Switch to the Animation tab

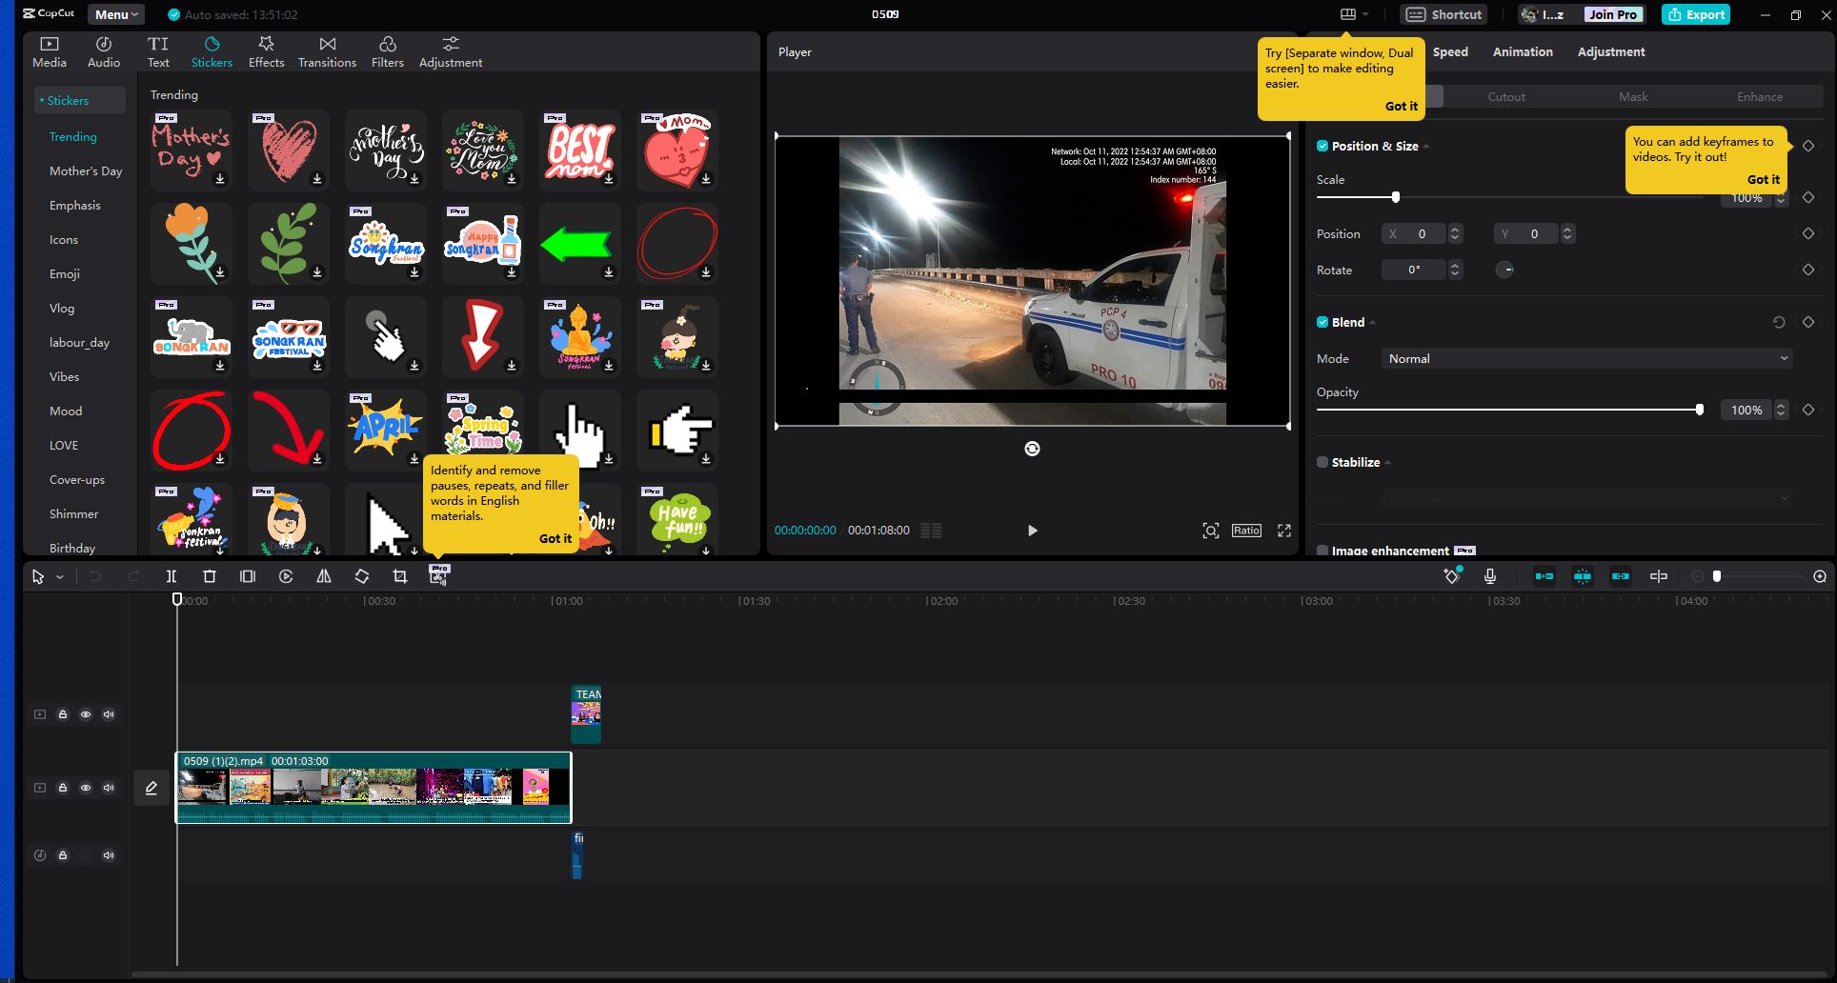coord(1522,51)
